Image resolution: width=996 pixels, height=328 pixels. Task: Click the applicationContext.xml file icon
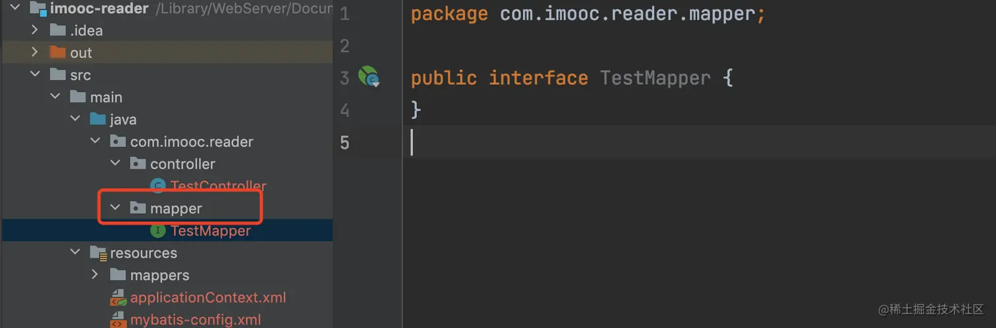tap(118, 298)
